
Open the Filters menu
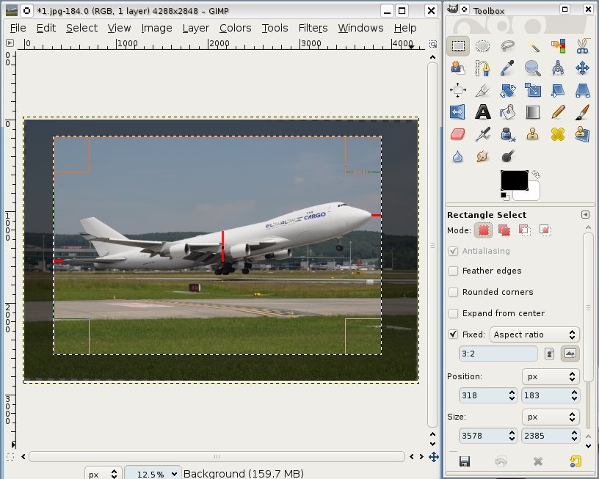coord(313,28)
